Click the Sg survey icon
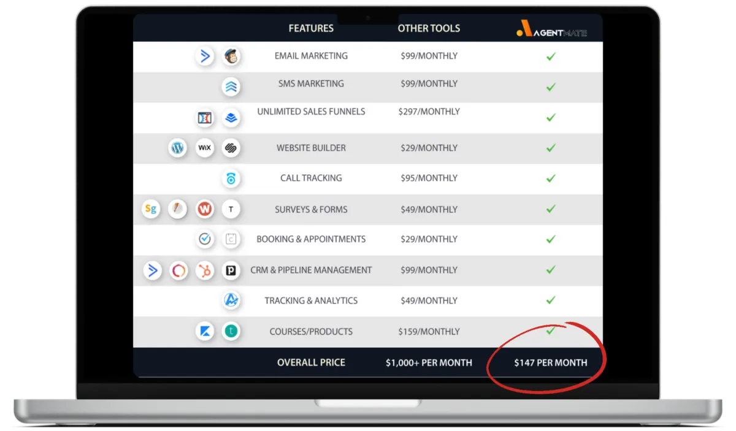 [x=151, y=209]
